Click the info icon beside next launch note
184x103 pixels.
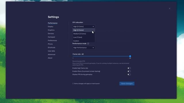[73, 84]
